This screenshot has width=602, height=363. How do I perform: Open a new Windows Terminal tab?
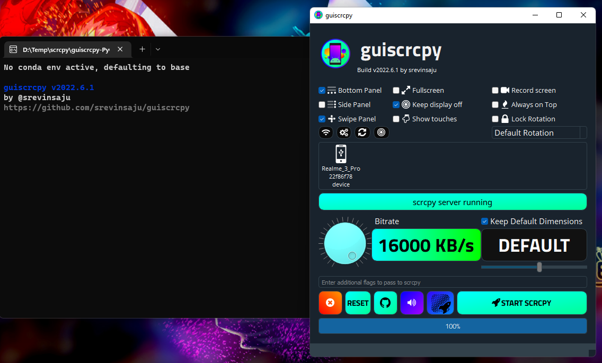(142, 49)
